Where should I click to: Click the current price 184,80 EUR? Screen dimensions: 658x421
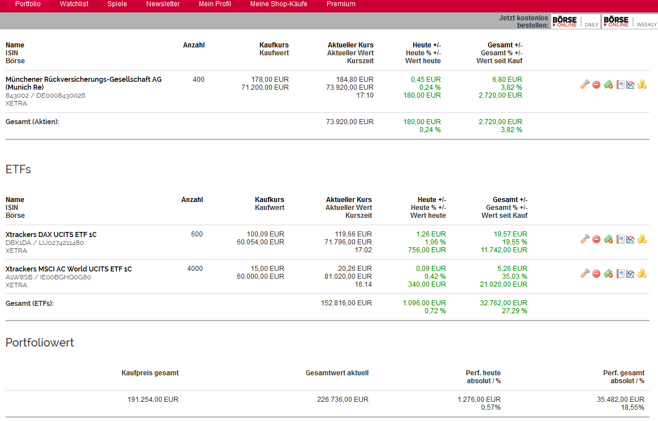pyautogui.click(x=354, y=80)
